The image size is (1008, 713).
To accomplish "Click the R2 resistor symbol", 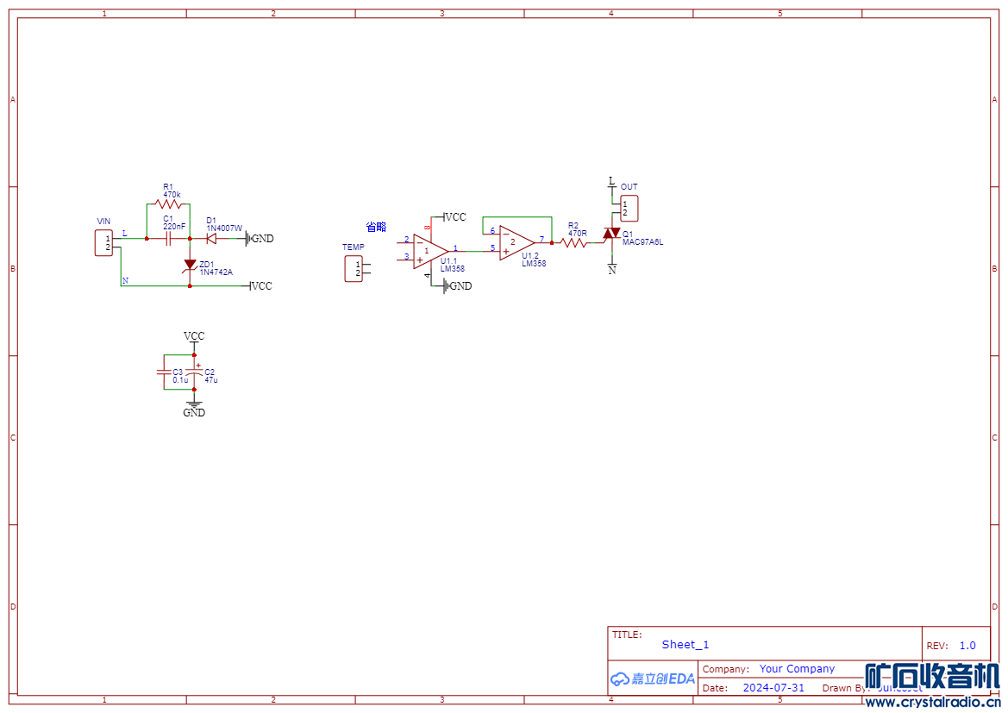I will [574, 243].
